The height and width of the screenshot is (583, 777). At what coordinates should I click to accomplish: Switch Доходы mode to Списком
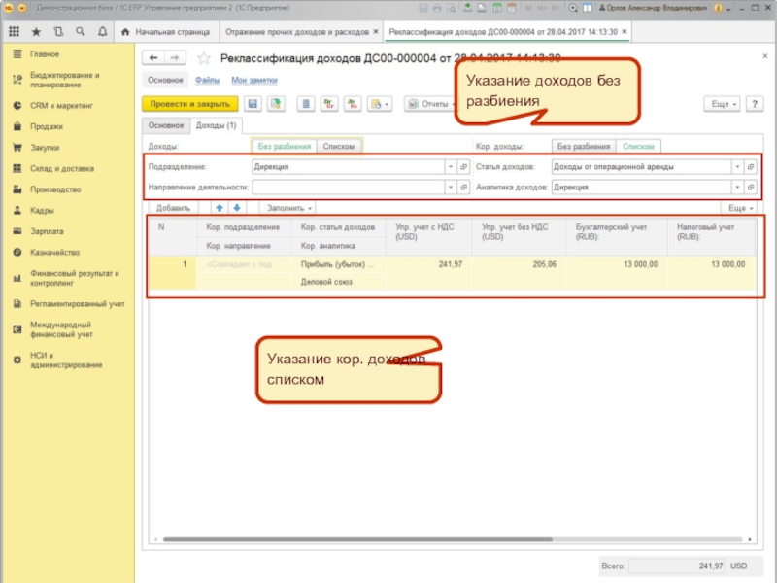[x=339, y=146]
